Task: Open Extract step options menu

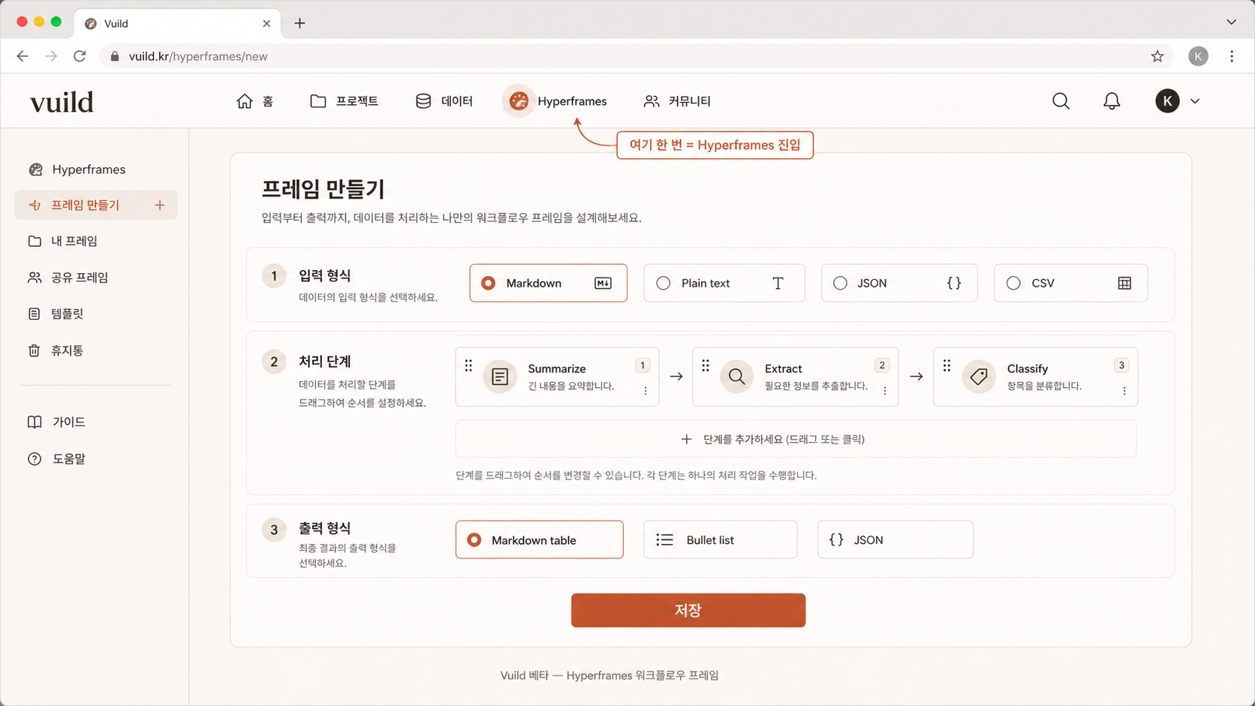Action: coord(885,391)
